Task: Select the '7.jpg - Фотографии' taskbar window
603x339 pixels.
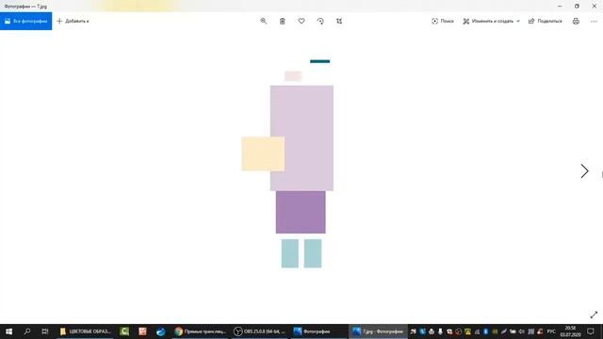Action: [x=379, y=331]
